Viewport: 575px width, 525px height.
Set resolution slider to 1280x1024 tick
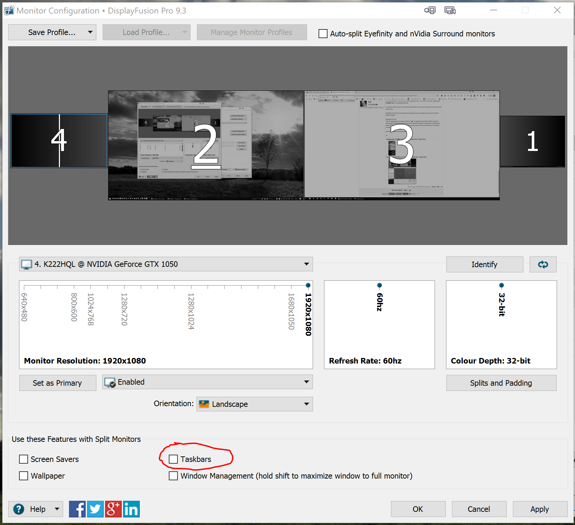[191, 287]
